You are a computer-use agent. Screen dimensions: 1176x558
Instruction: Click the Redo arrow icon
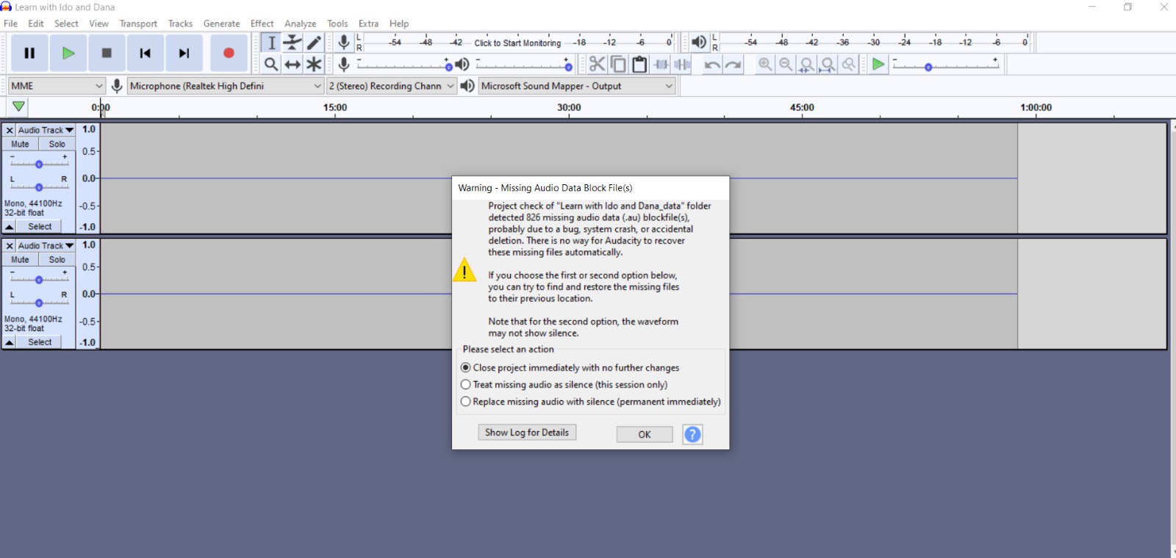(x=733, y=65)
